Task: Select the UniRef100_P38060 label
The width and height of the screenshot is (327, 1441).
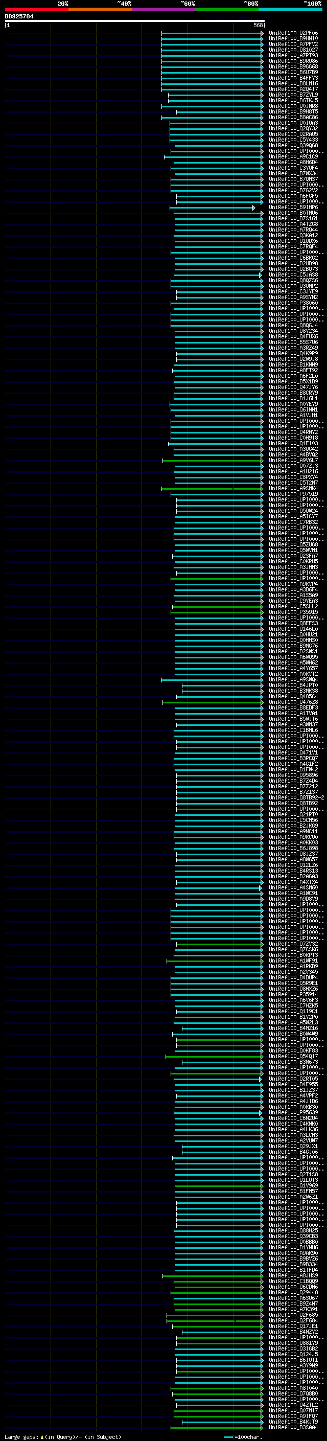Action: (293, 303)
